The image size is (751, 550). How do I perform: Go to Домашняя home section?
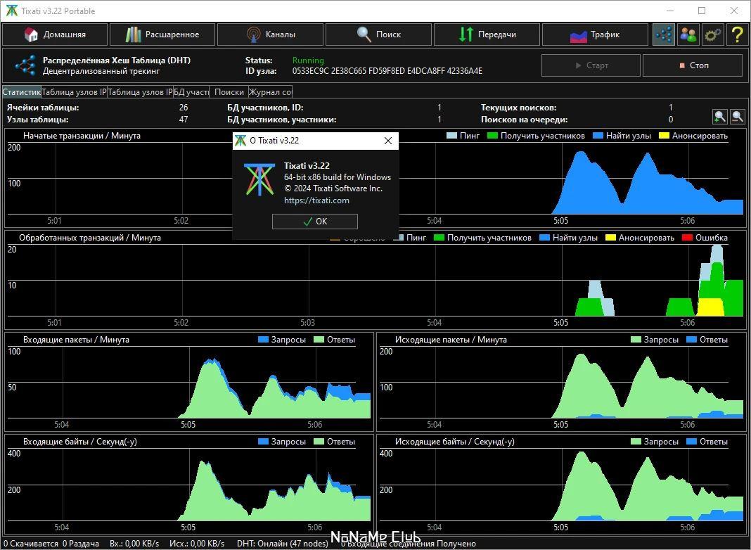point(55,34)
